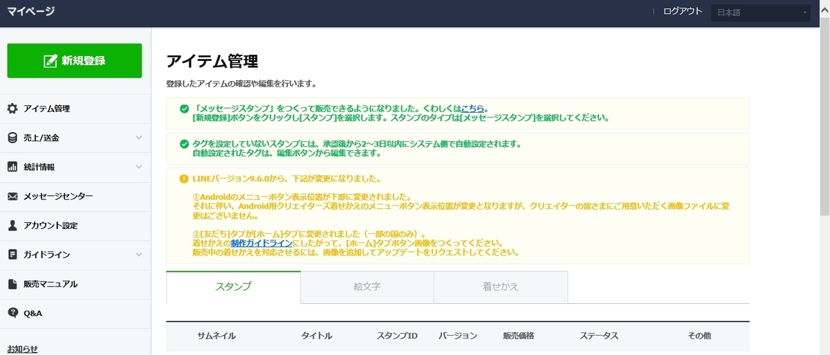Open アイテム管理 in the sidebar
The height and width of the screenshot is (355, 830).
(x=75, y=109)
